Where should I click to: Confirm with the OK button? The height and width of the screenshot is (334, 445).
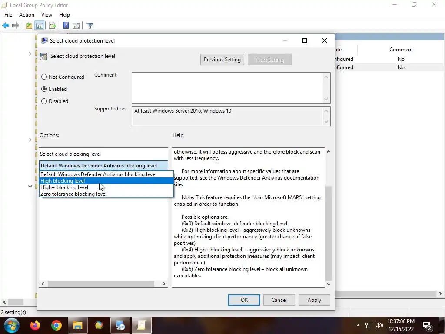point(244,300)
